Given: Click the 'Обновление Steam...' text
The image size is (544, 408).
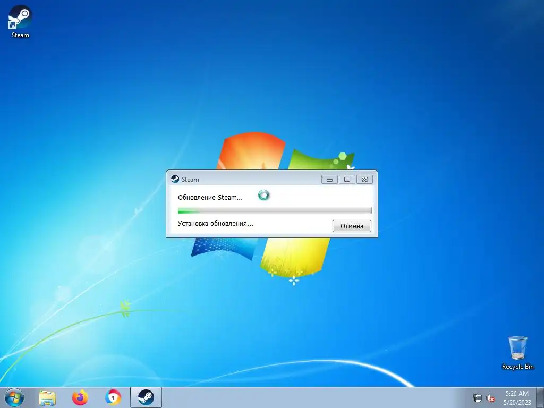Looking at the screenshot, I should click(210, 198).
